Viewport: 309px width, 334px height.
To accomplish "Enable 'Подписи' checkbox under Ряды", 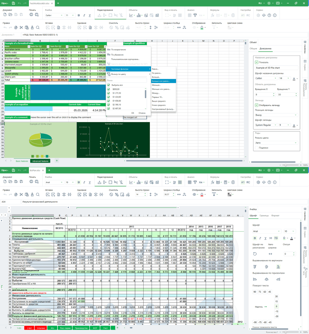I will coord(257,148).
